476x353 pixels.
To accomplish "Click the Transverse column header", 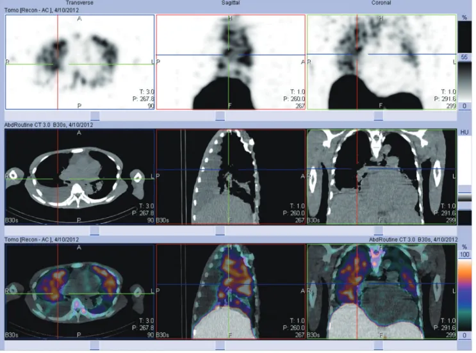I will (79, 3).
